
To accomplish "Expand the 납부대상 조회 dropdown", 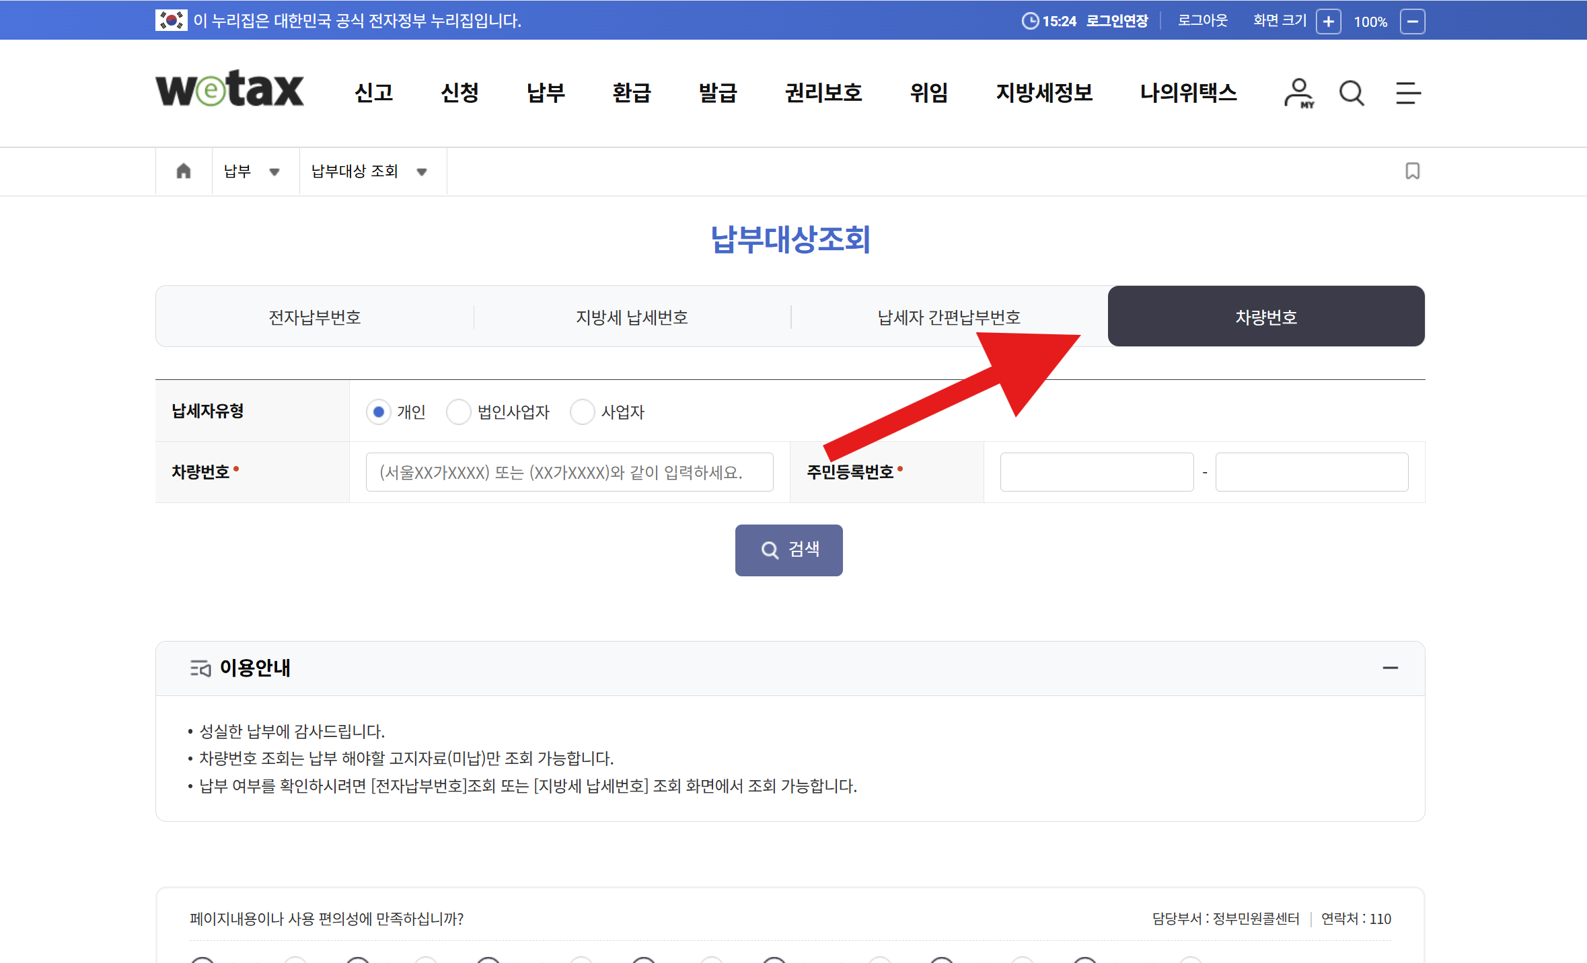I will (422, 171).
